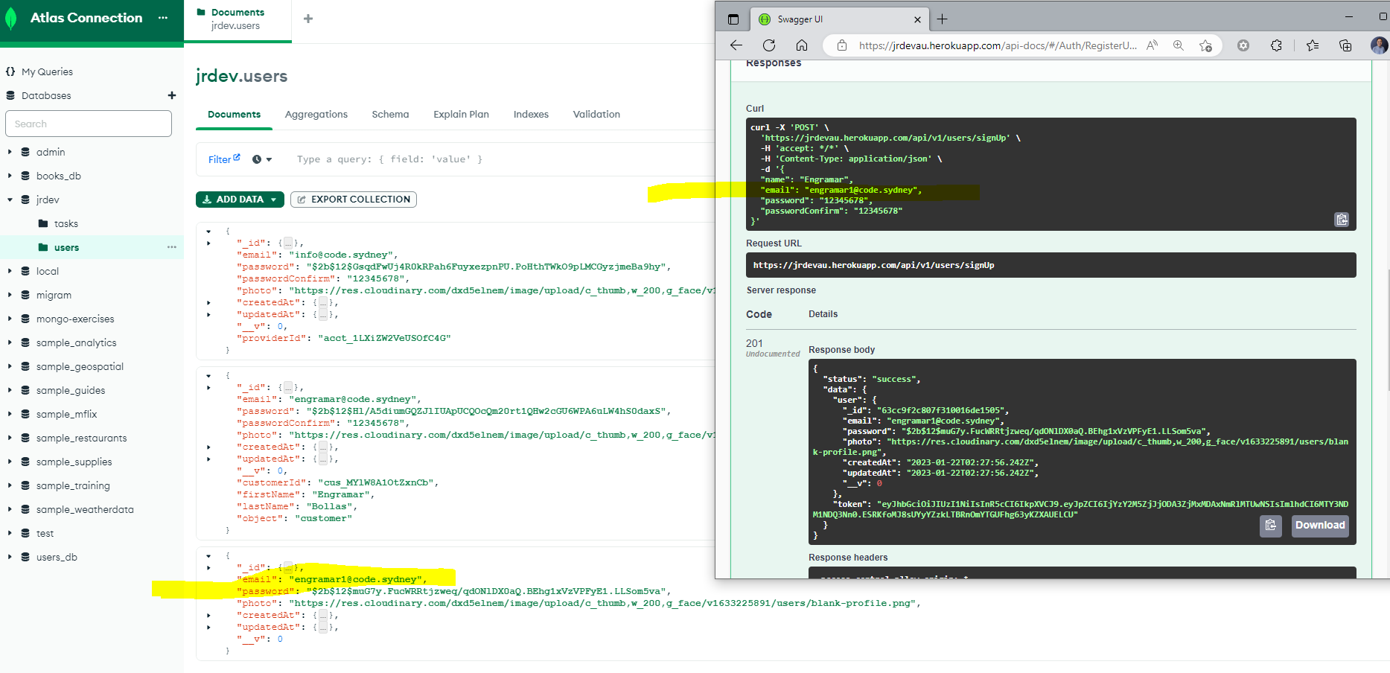Click the plus icon to add a database
1390x673 pixels.
[171, 95]
